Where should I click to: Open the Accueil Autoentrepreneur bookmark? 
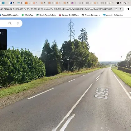coord(113,15)
